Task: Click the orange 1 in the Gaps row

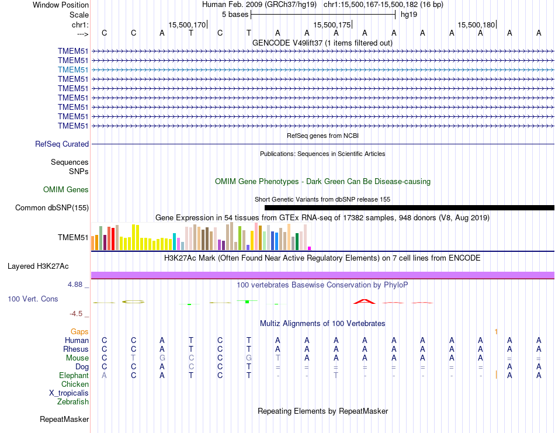Action: click(x=496, y=332)
